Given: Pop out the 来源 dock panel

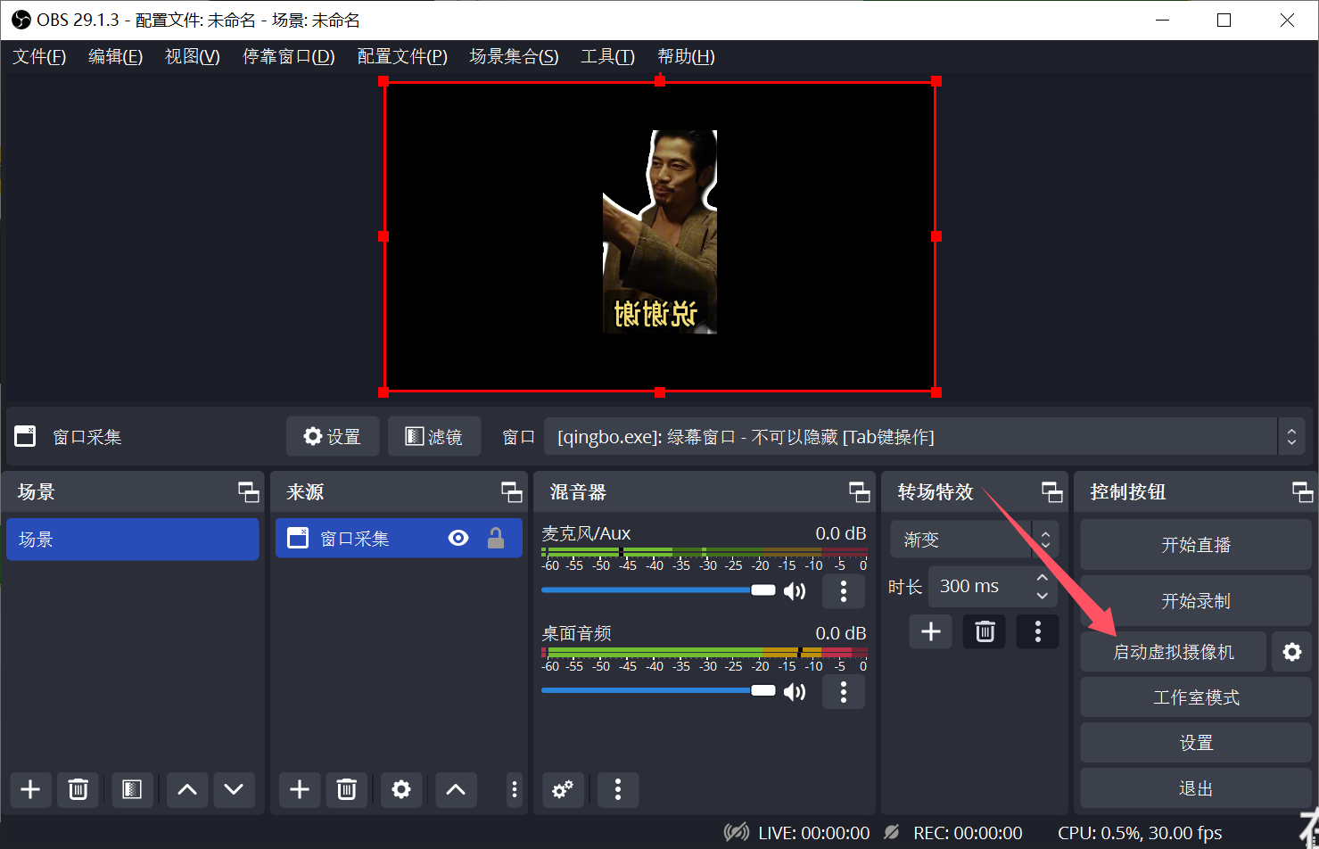Looking at the screenshot, I should coord(512,492).
